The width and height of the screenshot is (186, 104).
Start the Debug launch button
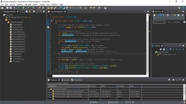(18, 8)
